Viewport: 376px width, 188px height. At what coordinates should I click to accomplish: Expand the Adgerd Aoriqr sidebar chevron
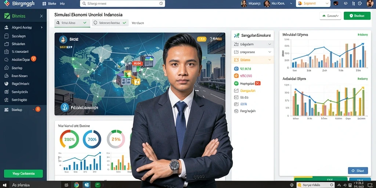pyautogui.click(x=41, y=27)
